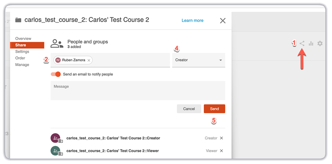Click the Viewer role label in the list
Viewport: 332px width, 164px height.
point(212,151)
